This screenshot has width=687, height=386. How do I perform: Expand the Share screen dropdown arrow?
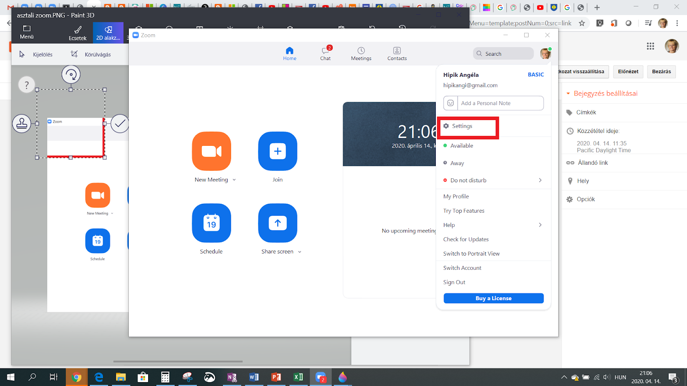point(300,252)
